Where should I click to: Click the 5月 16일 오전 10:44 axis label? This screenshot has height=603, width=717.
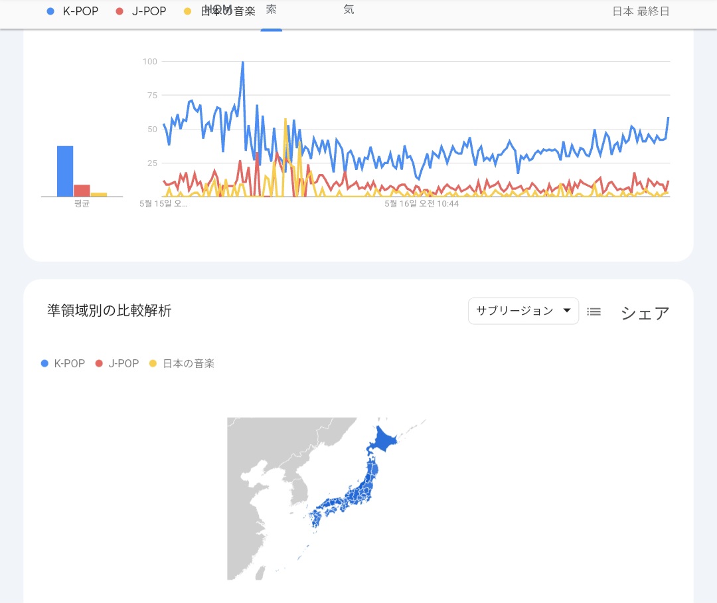click(422, 204)
